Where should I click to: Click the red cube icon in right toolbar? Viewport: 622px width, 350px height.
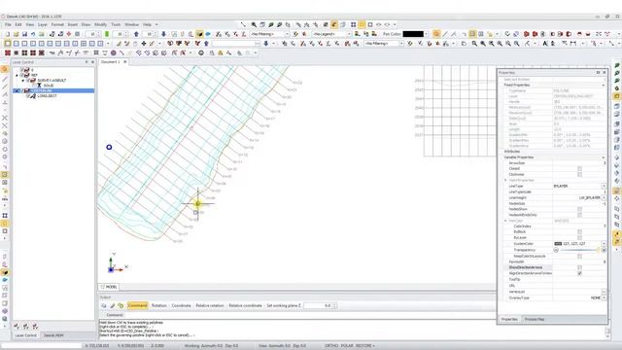click(x=527, y=34)
